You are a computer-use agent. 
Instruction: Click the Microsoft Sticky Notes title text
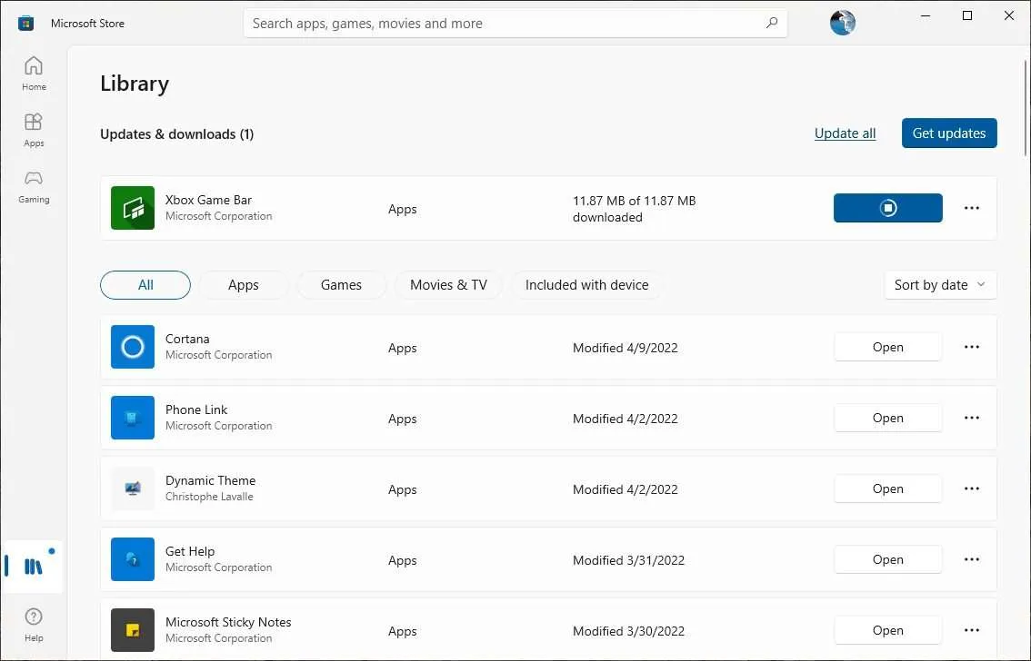pyautogui.click(x=228, y=622)
